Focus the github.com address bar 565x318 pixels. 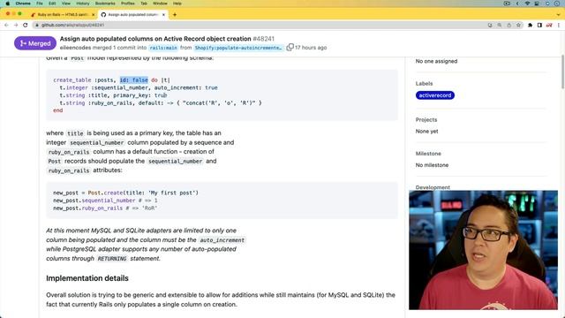[x=260, y=25]
